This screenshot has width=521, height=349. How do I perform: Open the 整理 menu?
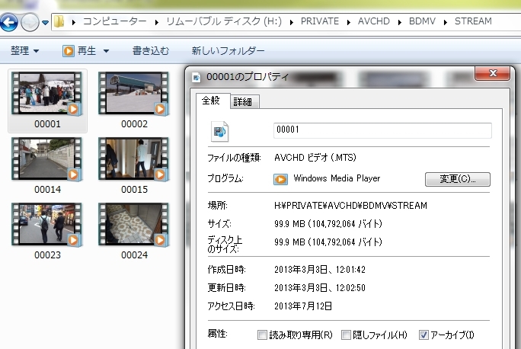(x=24, y=51)
